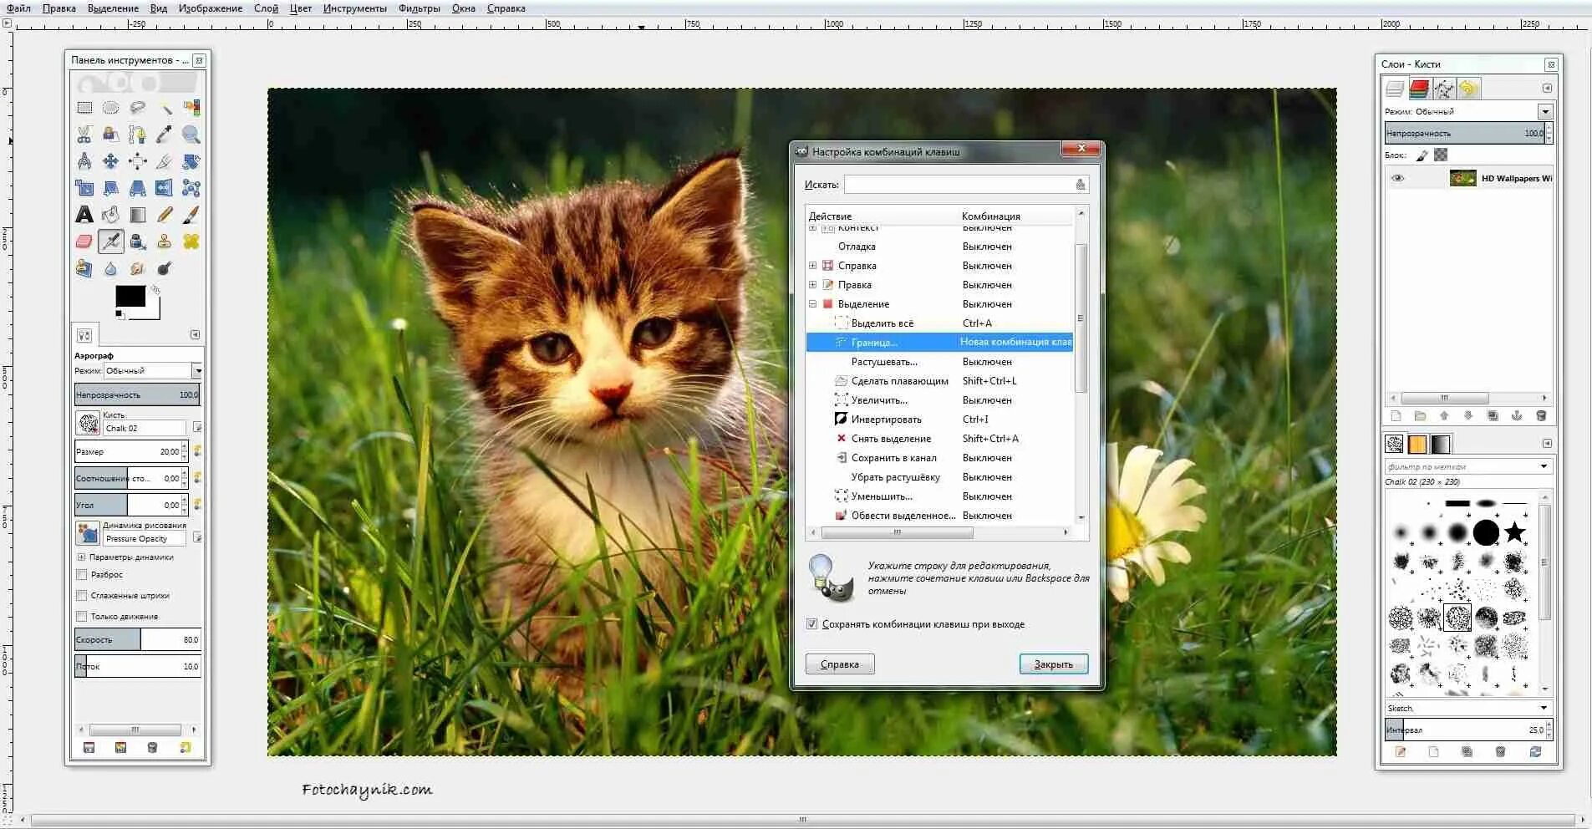Click the Закрыть button in shortcuts dialog

1054,664
